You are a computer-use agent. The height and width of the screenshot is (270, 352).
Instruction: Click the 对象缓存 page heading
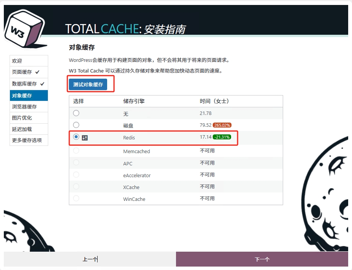[82, 47]
